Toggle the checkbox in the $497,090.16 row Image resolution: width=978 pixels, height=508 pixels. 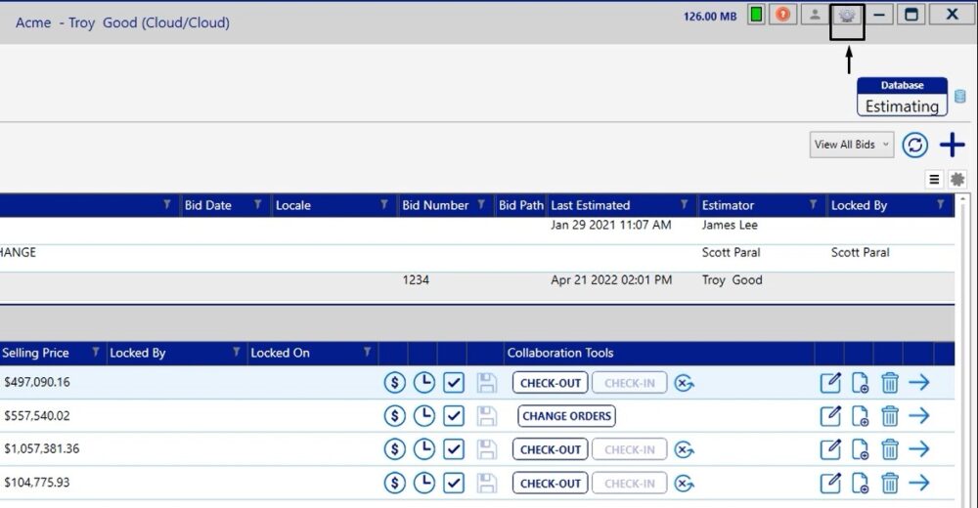453,383
